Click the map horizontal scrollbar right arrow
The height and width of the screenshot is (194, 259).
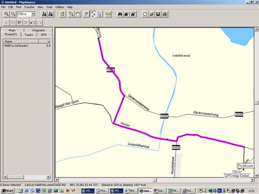click(252, 180)
